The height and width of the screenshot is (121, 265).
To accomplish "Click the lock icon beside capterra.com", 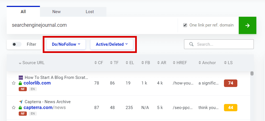I will (20, 108).
